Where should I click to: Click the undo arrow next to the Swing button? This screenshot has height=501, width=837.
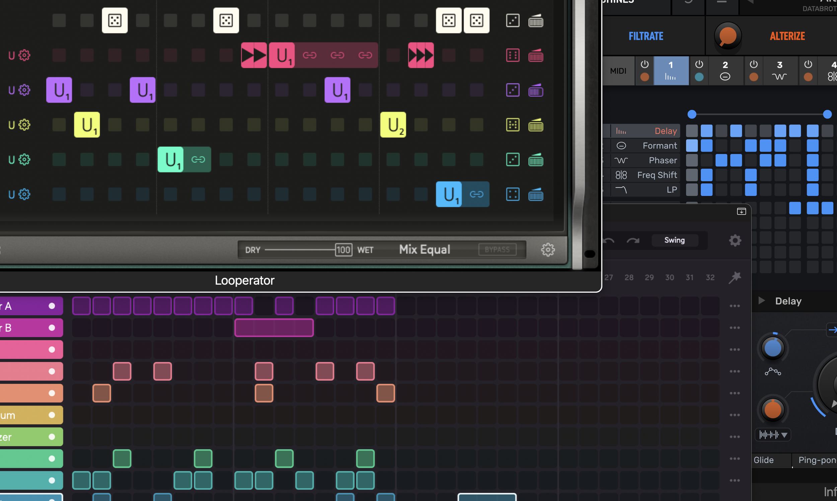click(608, 240)
